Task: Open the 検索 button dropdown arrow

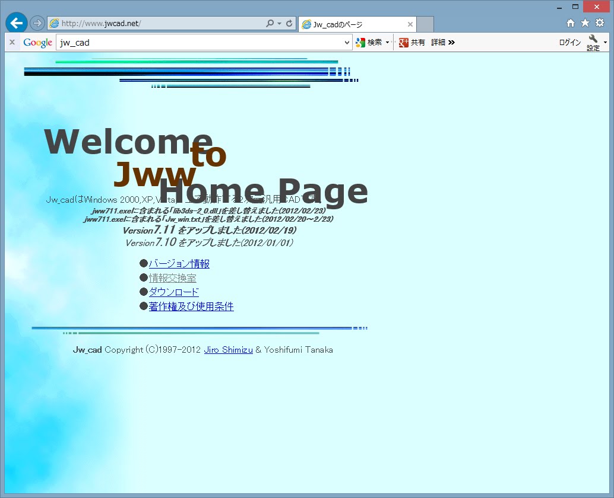Action: (387, 42)
